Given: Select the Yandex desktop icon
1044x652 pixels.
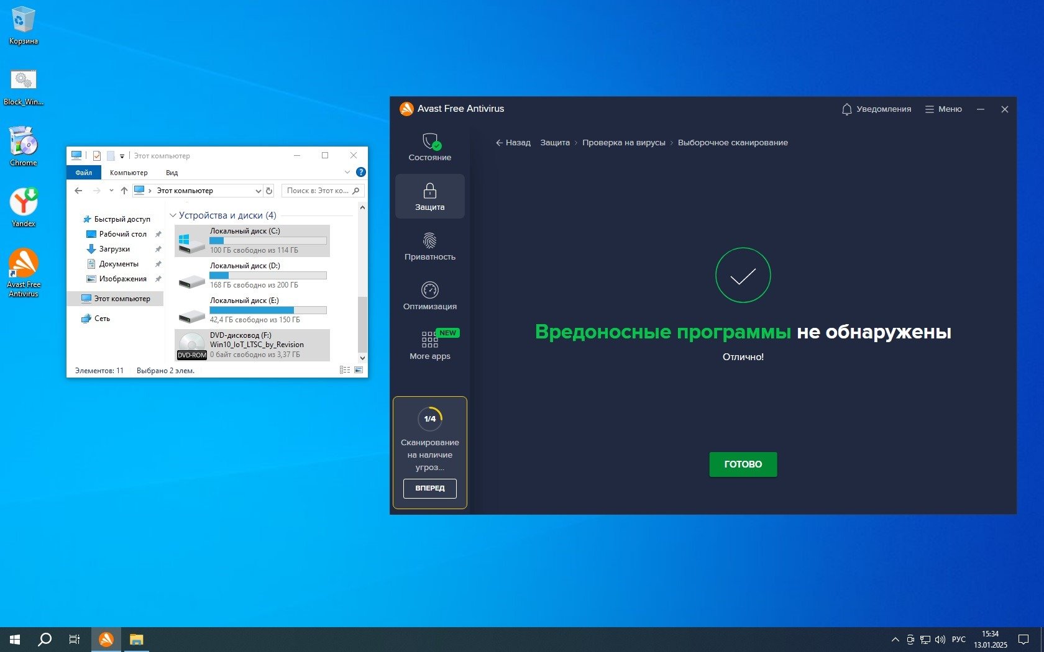Looking at the screenshot, I should pyautogui.click(x=24, y=207).
